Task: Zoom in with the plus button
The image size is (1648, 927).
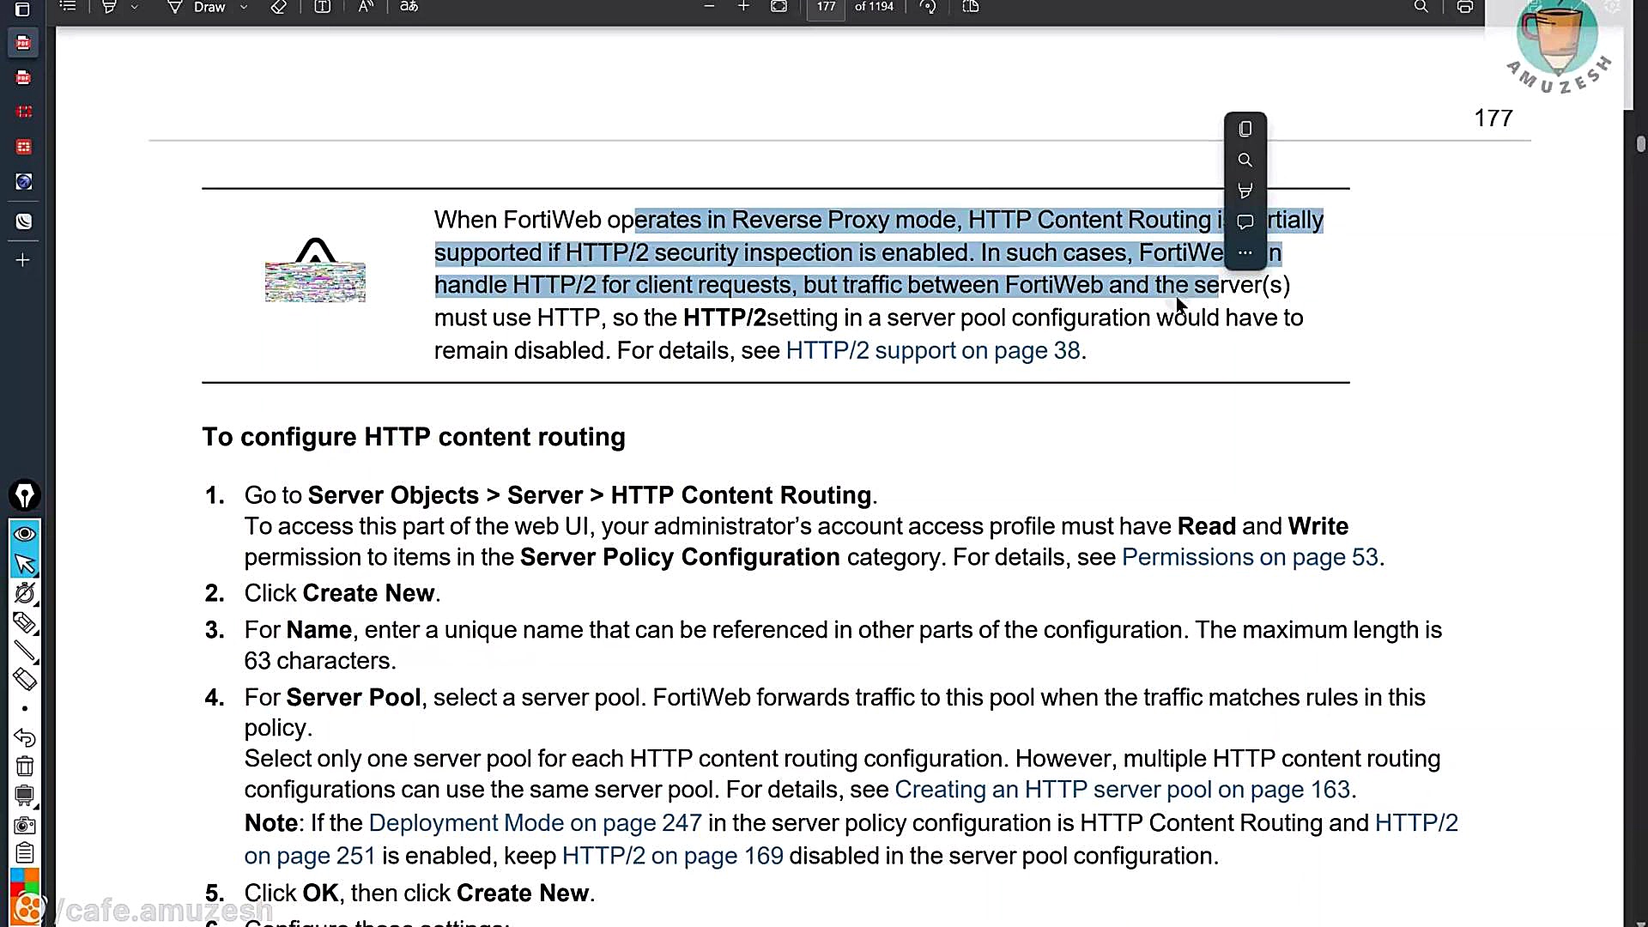Action: pyautogui.click(x=743, y=7)
